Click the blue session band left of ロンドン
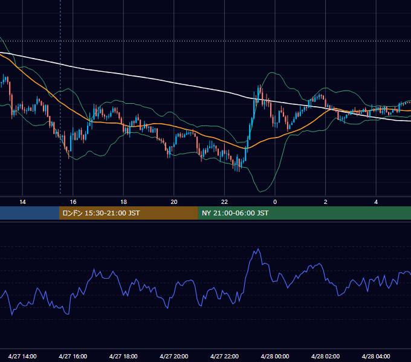The image size is (411, 362). (x=30, y=213)
